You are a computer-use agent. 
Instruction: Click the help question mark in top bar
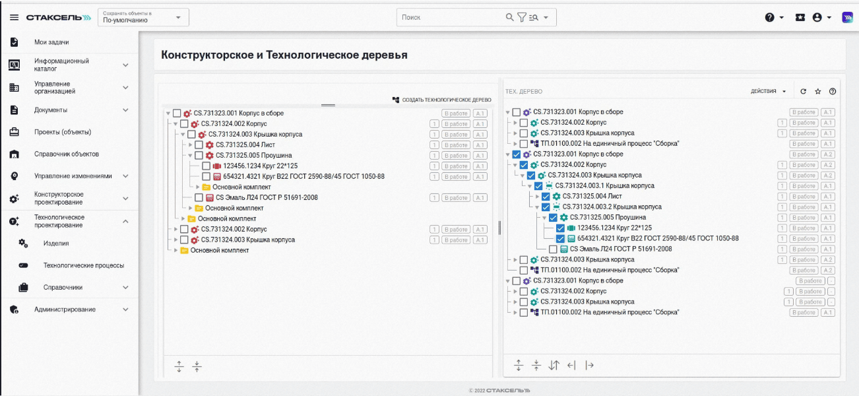[769, 17]
